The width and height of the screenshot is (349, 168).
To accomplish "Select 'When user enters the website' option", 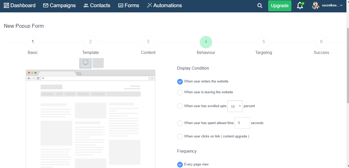I will [x=180, y=82].
